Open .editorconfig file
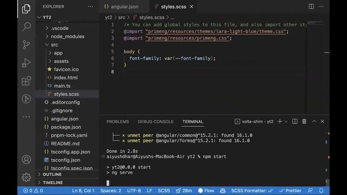Screen dimensions: 347x195 tap(67, 102)
